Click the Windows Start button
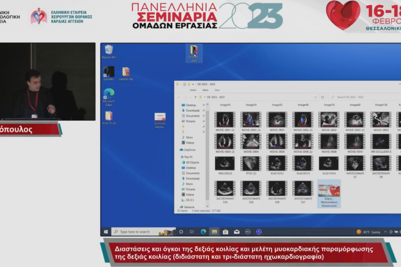The width and height of the screenshot is (401, 267). pos(106,232)
